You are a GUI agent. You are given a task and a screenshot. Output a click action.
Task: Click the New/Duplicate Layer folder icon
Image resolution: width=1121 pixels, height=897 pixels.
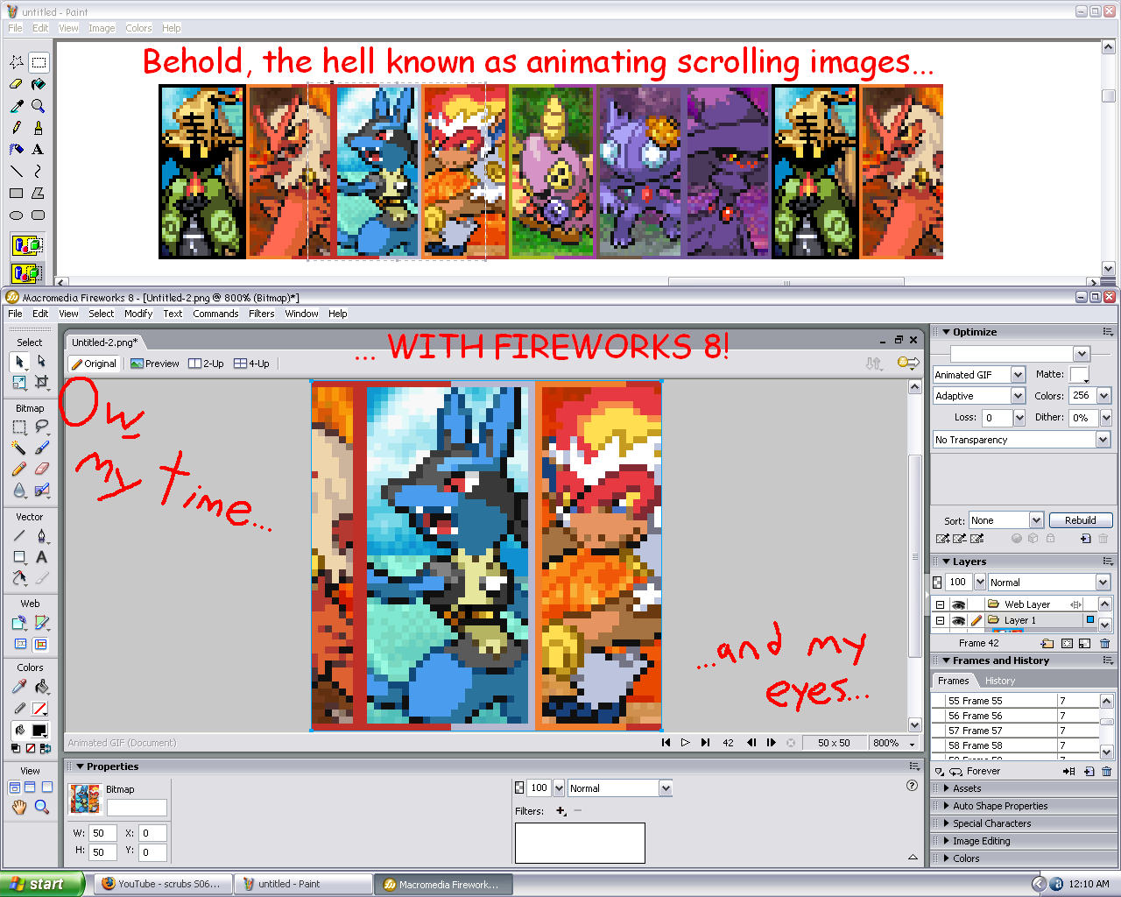coord(1047,643)
